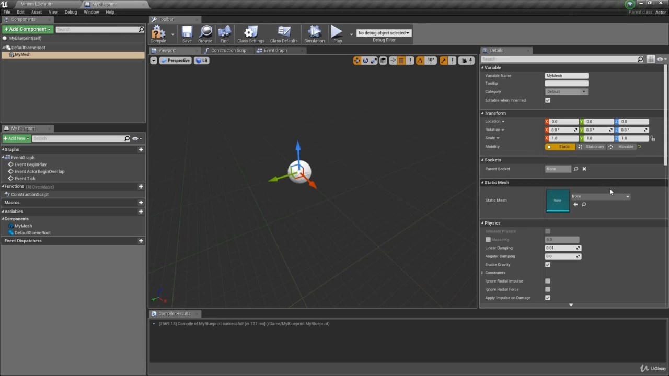Click the Variable Name input field
Viewport: 669px width, 376px height.
pos(567,76)
